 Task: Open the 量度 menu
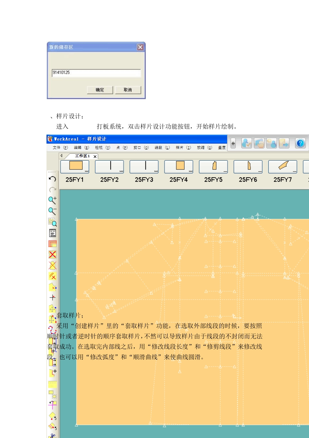tap(222, 148)
